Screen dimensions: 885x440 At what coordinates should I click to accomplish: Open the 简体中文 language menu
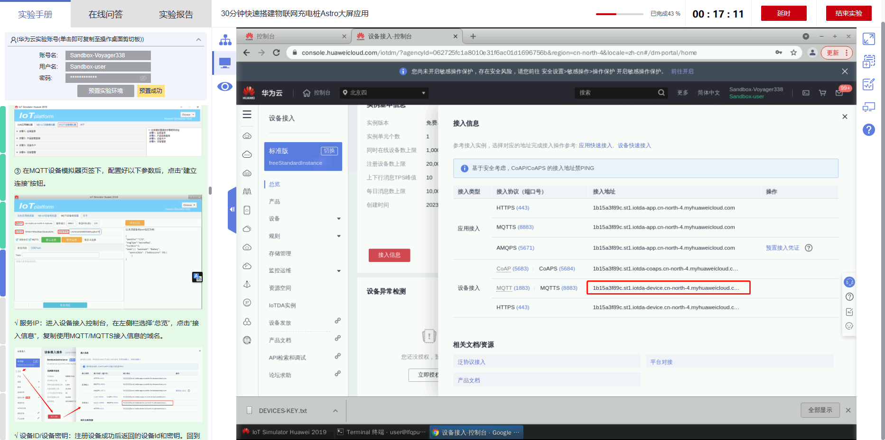pyautogui.click(x=708, y=93)
